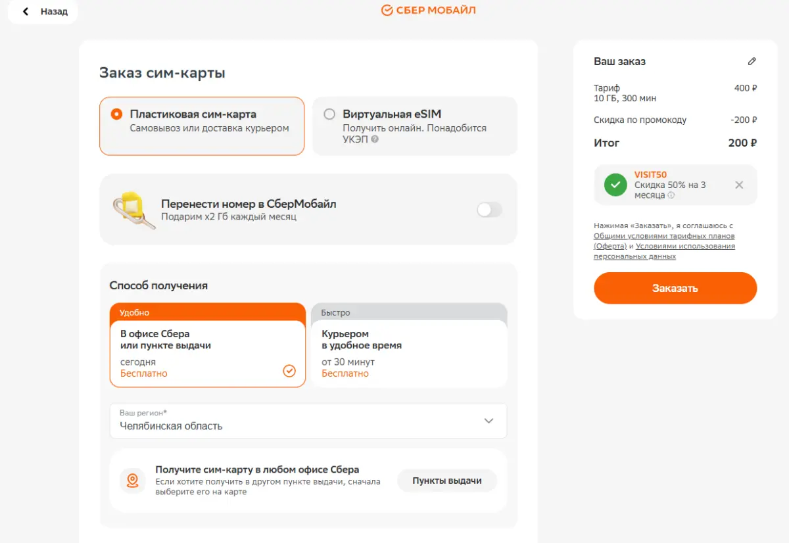
Task: Click the 200 ₽ total amount
Action: 743,143
